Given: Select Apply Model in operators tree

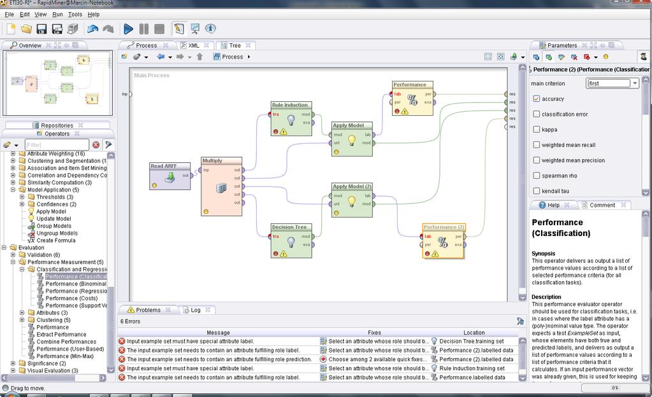Looking at the screenshot, I should pyautogui.click(x=51, y=211).
